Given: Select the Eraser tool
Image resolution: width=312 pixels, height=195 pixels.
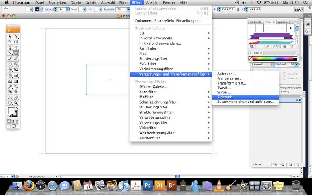Looking at the screenshot, I should pos(16,97).
